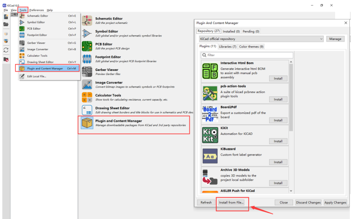Viewport: 351px width, 219px height.
Task: Click KiBuzzard plugin icon
Action: point(210,156)
